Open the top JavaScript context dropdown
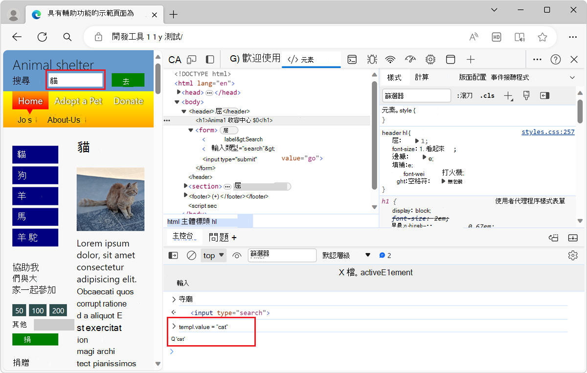This screenshot has width=587, height=373. (214, 255)
